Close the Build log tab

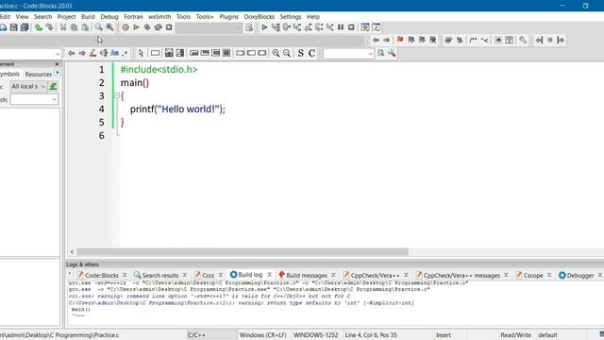[x=269, y=275]
